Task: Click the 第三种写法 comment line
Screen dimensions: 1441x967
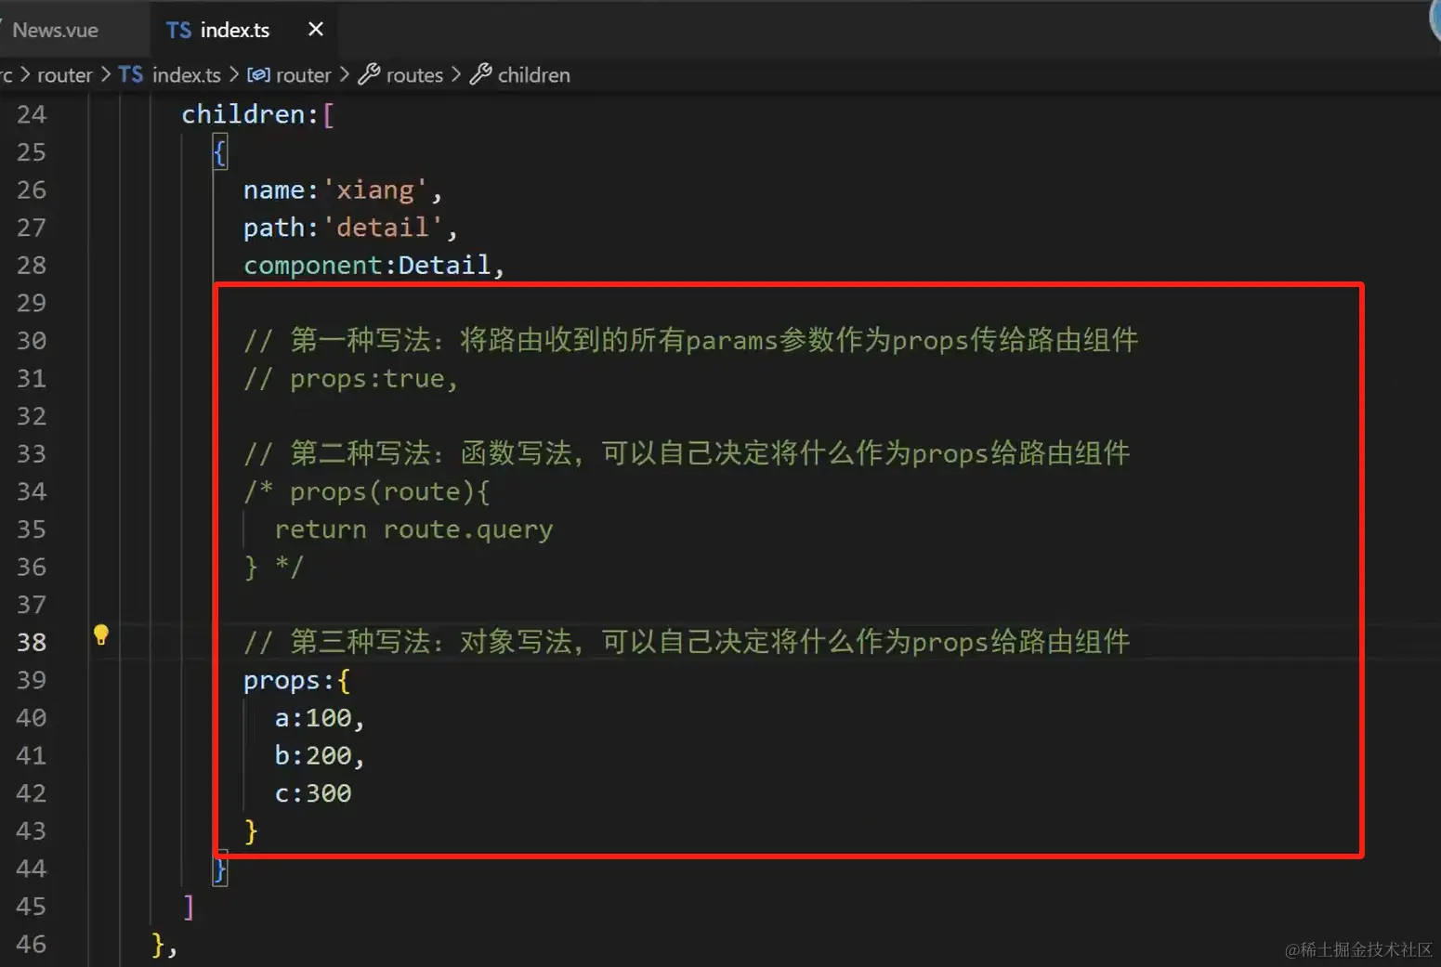Action: click(x=688, y=642)
